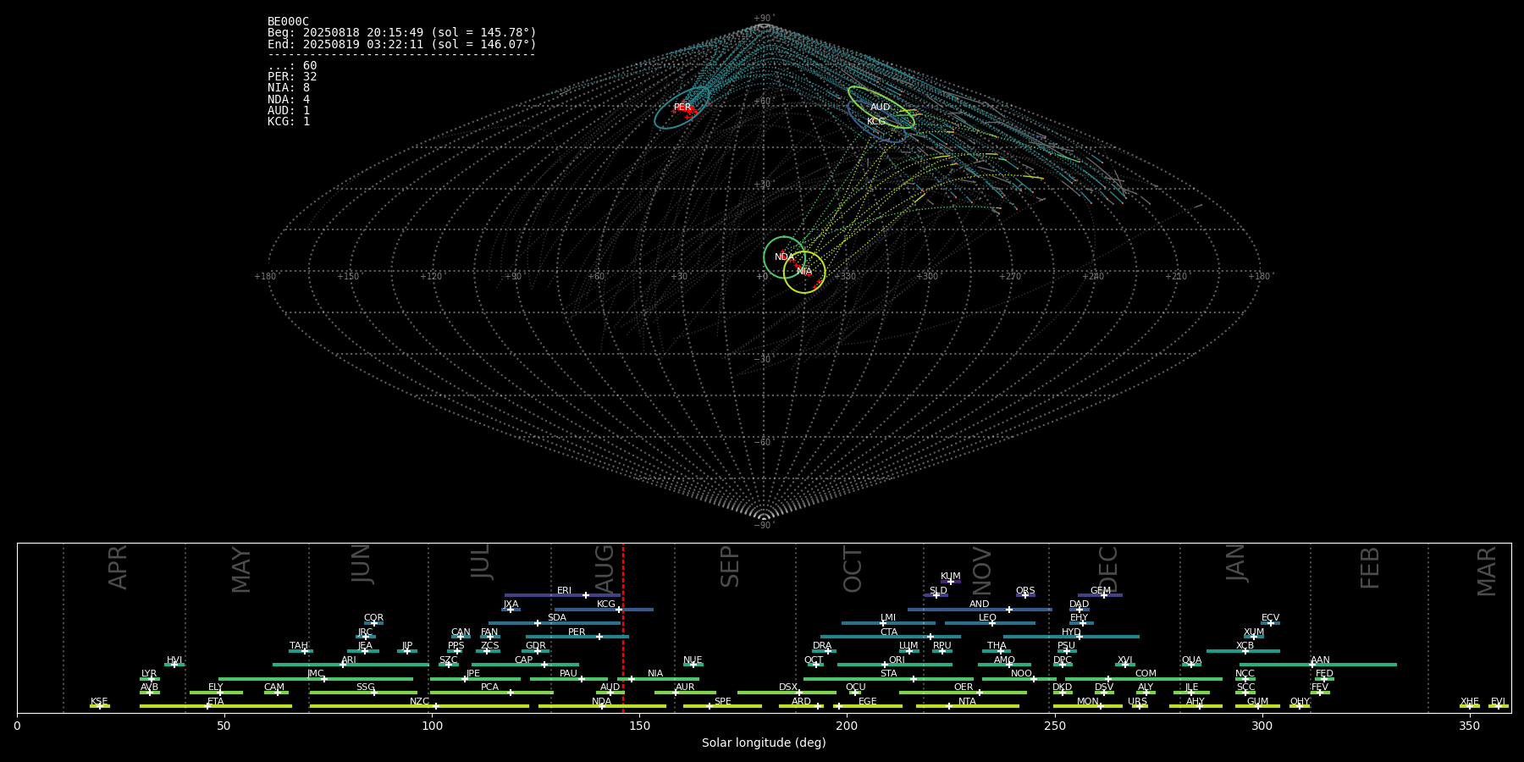Viewport: 1524px width, 762px height.
Task: Click the KCG radiant label on sky map
Action: click(876, 122)
